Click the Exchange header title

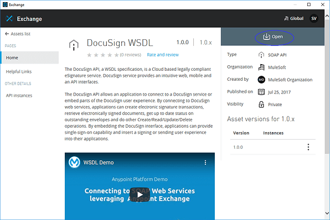(29, 19)
